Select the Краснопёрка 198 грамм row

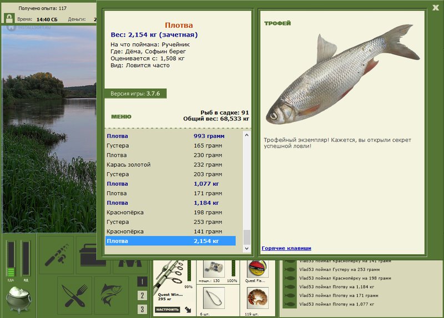[170, 213]
